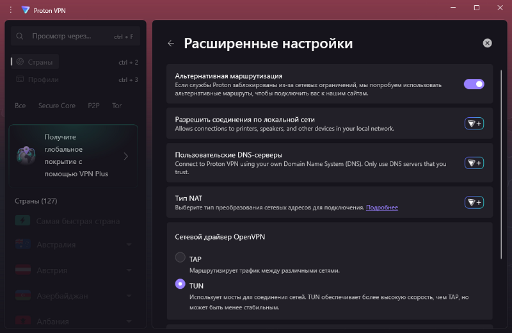The image size is (512, 333).
Task: Click the VPN Plus badge for custom DNS servers
Action: pyautogui.click(x=474, y=163)
